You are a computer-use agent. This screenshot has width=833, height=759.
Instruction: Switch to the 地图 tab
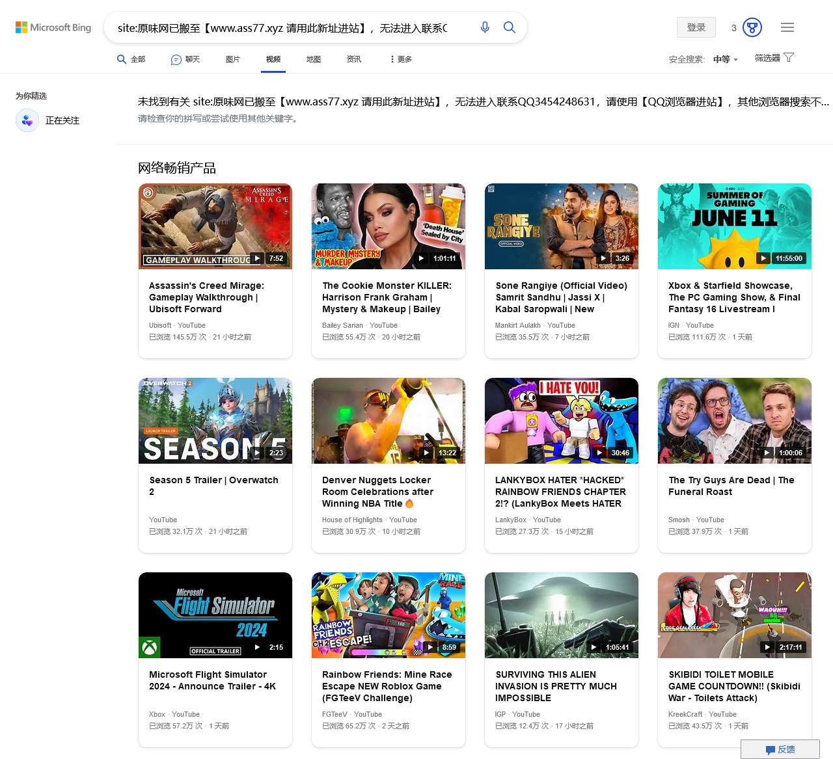314,59
